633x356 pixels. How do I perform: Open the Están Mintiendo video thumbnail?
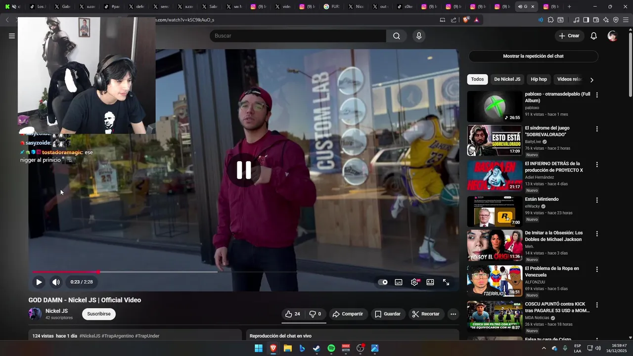(495, 211)
